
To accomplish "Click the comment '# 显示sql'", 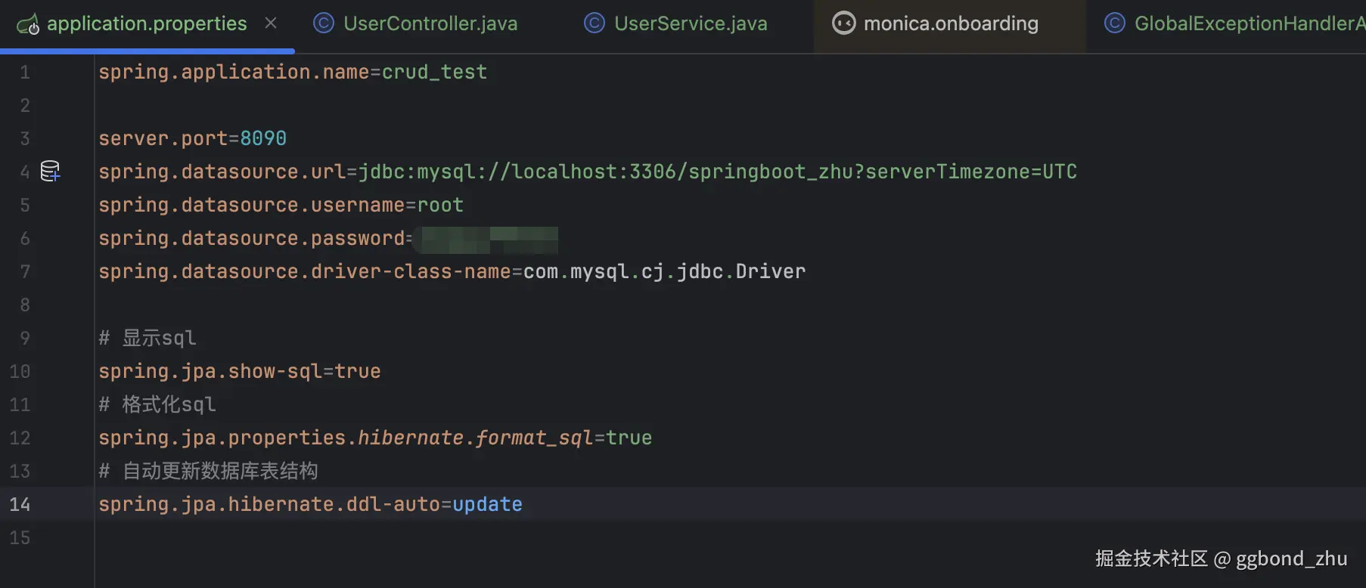I will (x=147, y=338).
